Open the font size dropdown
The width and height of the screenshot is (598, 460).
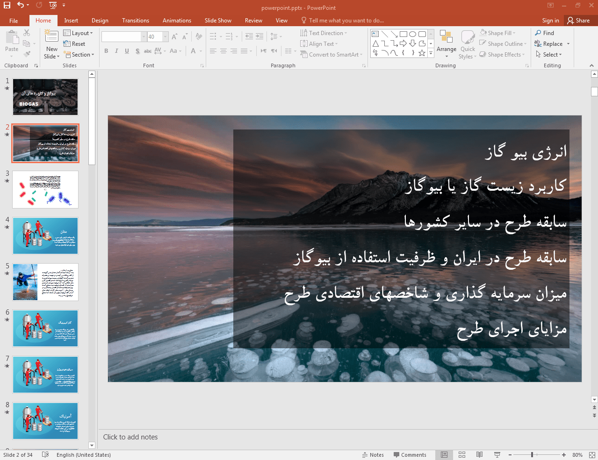[165, 36]
